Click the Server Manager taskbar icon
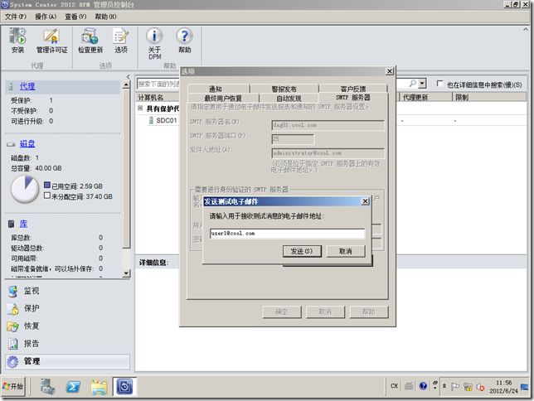 (x=47, y=387)
